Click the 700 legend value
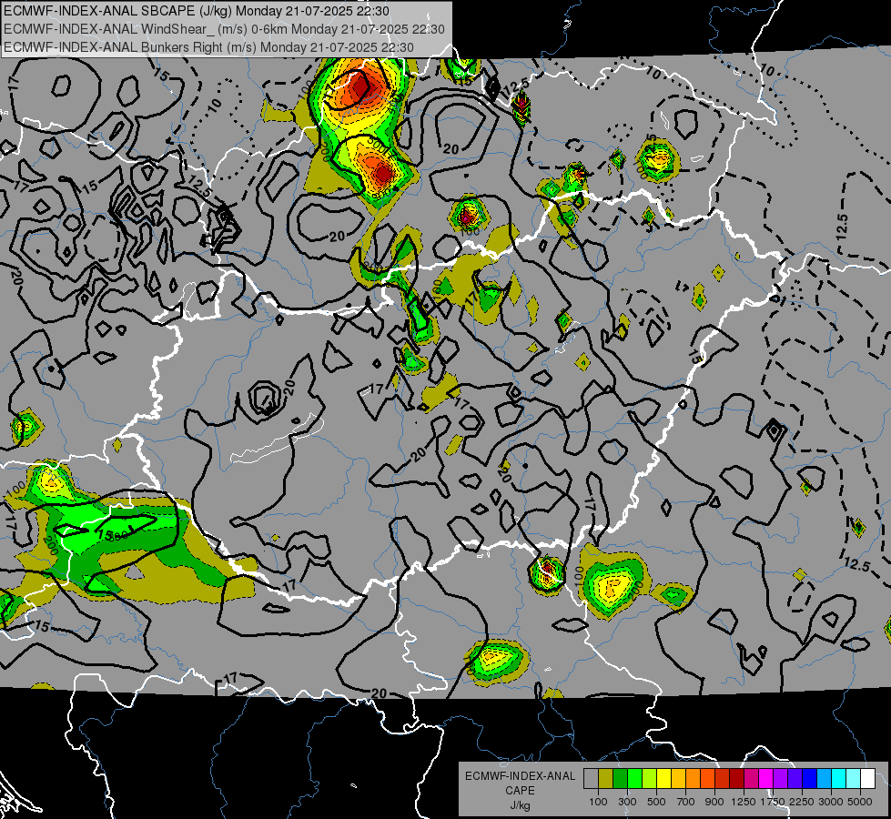Screen dimensions: 891x819 [686, 802]
